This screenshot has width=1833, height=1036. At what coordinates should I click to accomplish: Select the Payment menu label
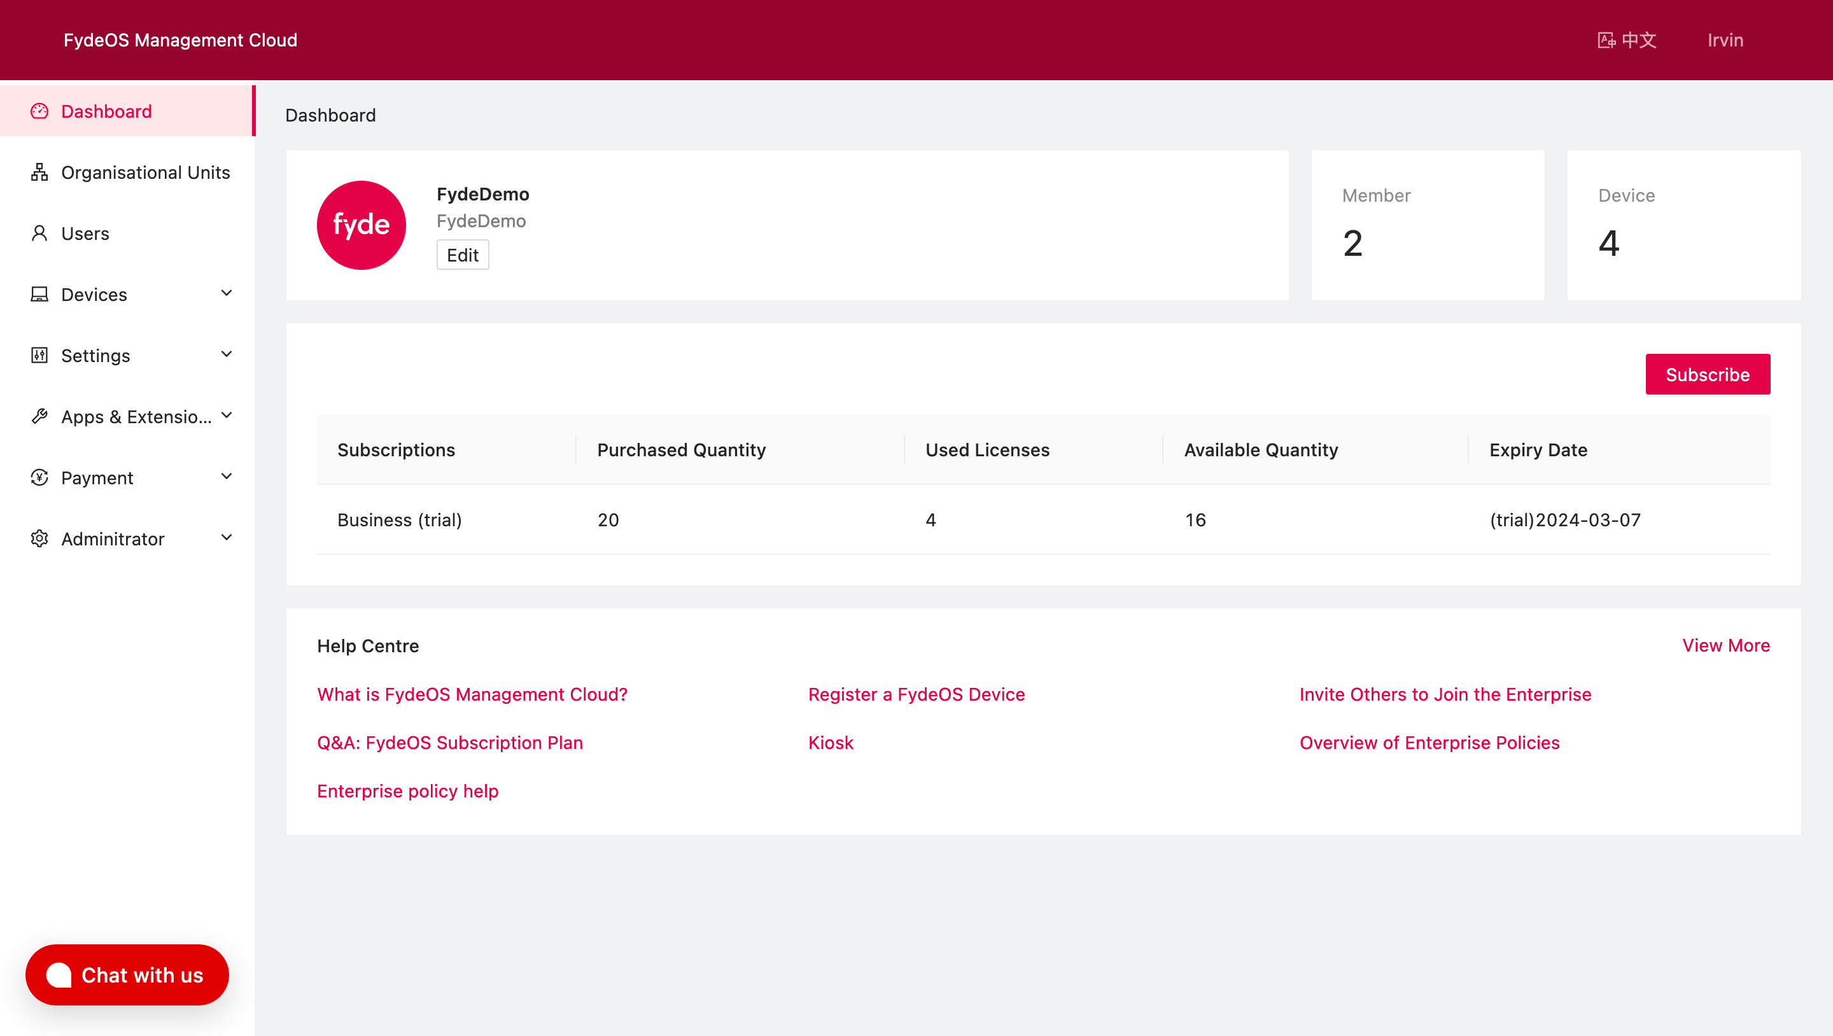pos(97,478)
